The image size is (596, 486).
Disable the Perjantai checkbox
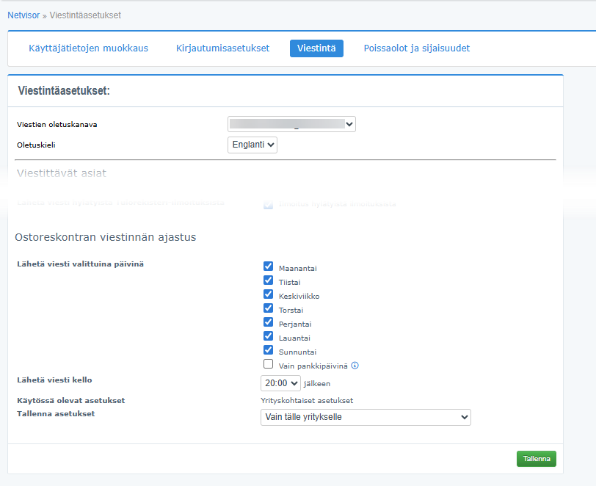click(x=269, y=322)
